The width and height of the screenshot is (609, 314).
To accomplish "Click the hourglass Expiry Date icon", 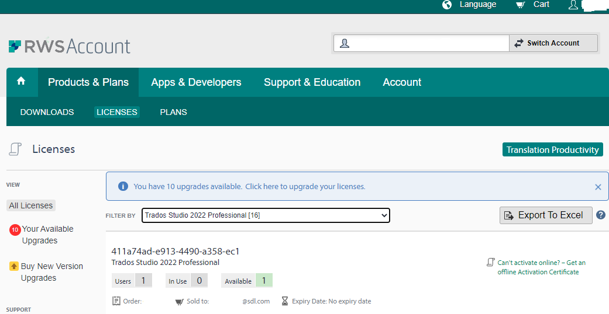I will coord(285,301).
